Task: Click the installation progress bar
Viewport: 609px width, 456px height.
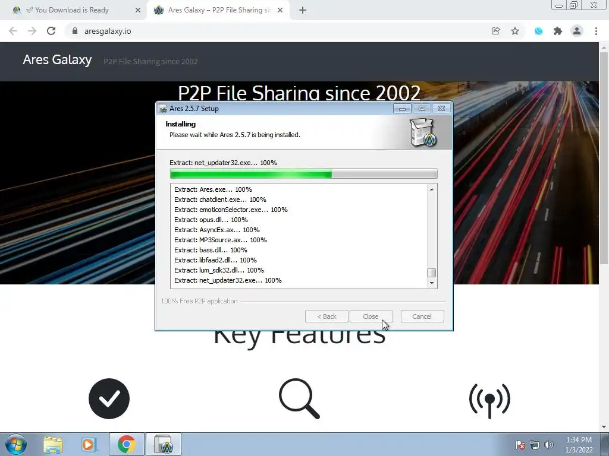Action: pyautogui.click(x=304, y=174)
